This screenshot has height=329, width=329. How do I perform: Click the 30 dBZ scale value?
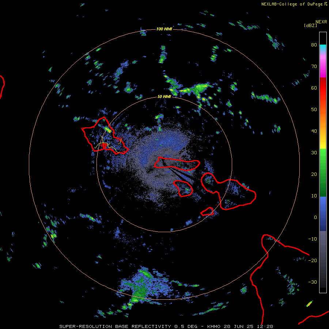coord(314,153)
